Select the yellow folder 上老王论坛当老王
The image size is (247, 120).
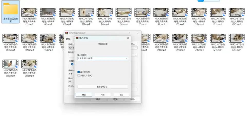pos(11,12)
